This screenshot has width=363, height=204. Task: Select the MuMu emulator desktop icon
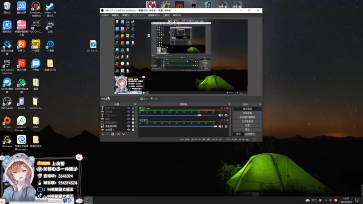click(7, 86)
